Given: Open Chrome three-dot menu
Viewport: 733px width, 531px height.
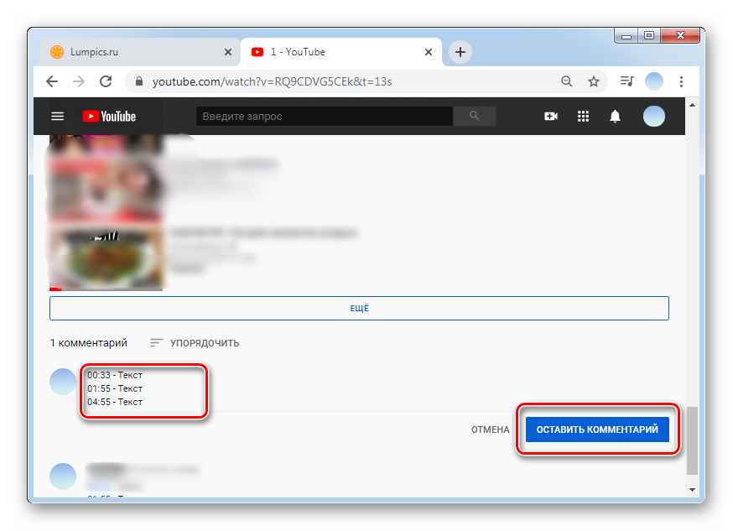Looking at the screenshot, I should (682, 81).
